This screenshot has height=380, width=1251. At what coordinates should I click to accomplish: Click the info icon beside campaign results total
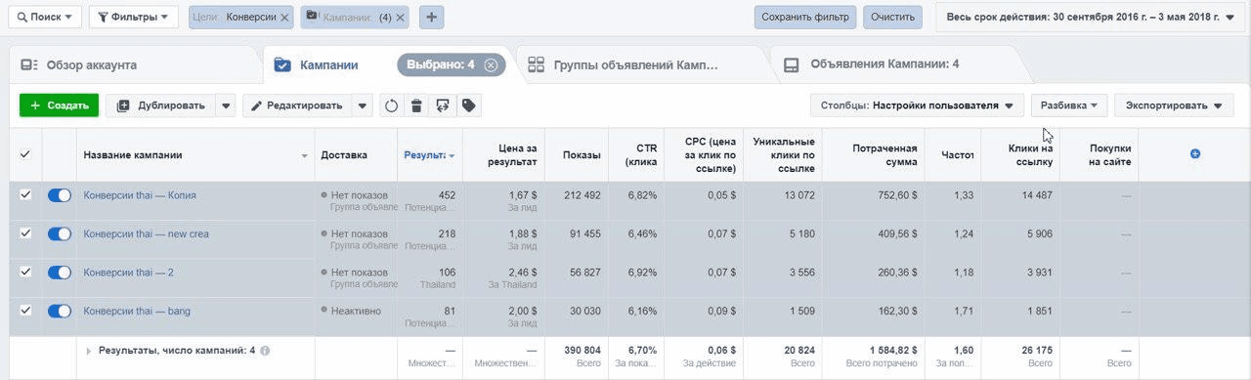point(265,350)
